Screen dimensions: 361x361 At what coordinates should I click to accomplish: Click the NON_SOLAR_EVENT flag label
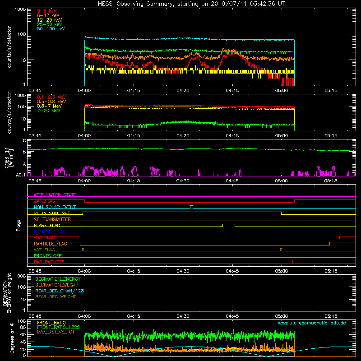tap(55, 207)
